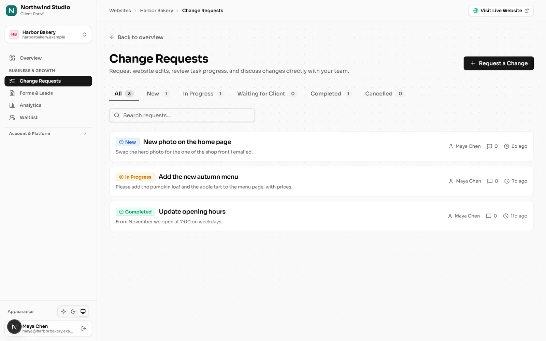
Task: Click the Maya Chen user avatar
Action: 14,327
